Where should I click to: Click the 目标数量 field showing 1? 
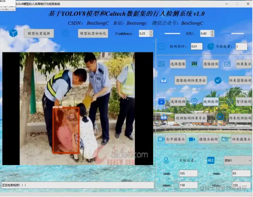241,47
